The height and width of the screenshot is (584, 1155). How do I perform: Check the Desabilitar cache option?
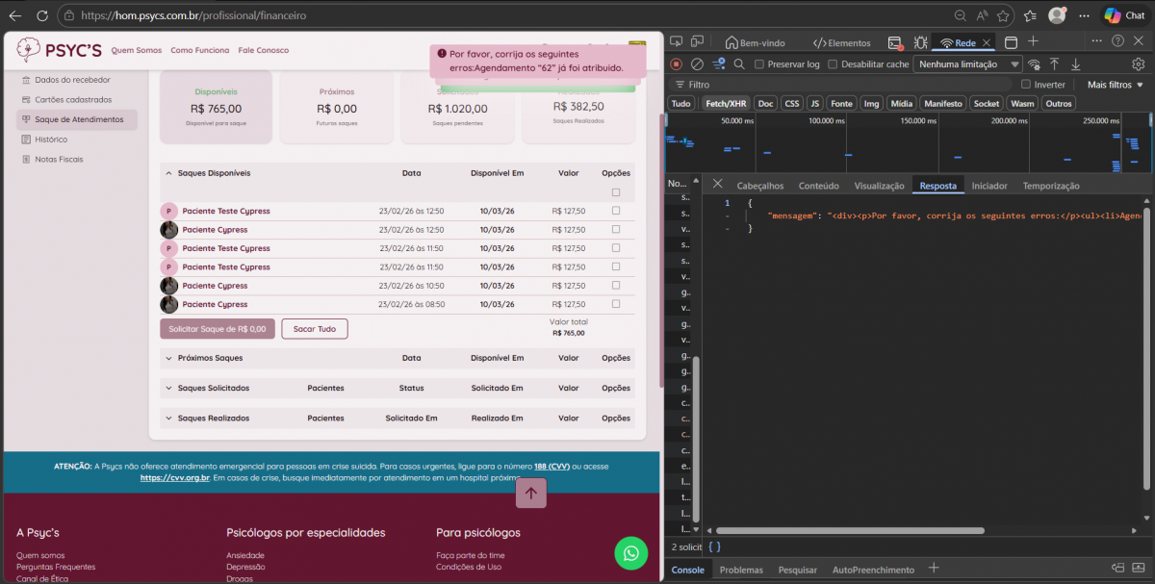coord(833,64)
